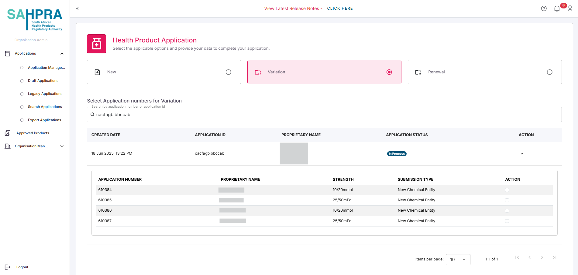Click the Approved Products icon
The image size is (578, 275).
[x=8, y=133]
